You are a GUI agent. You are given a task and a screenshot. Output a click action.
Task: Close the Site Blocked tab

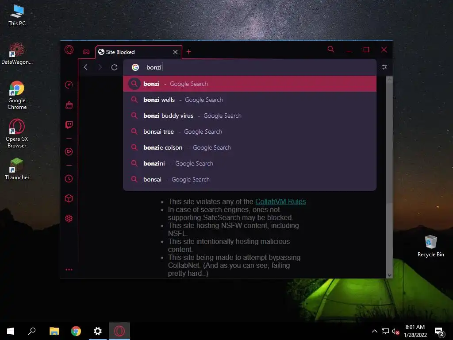click(175, 52)
